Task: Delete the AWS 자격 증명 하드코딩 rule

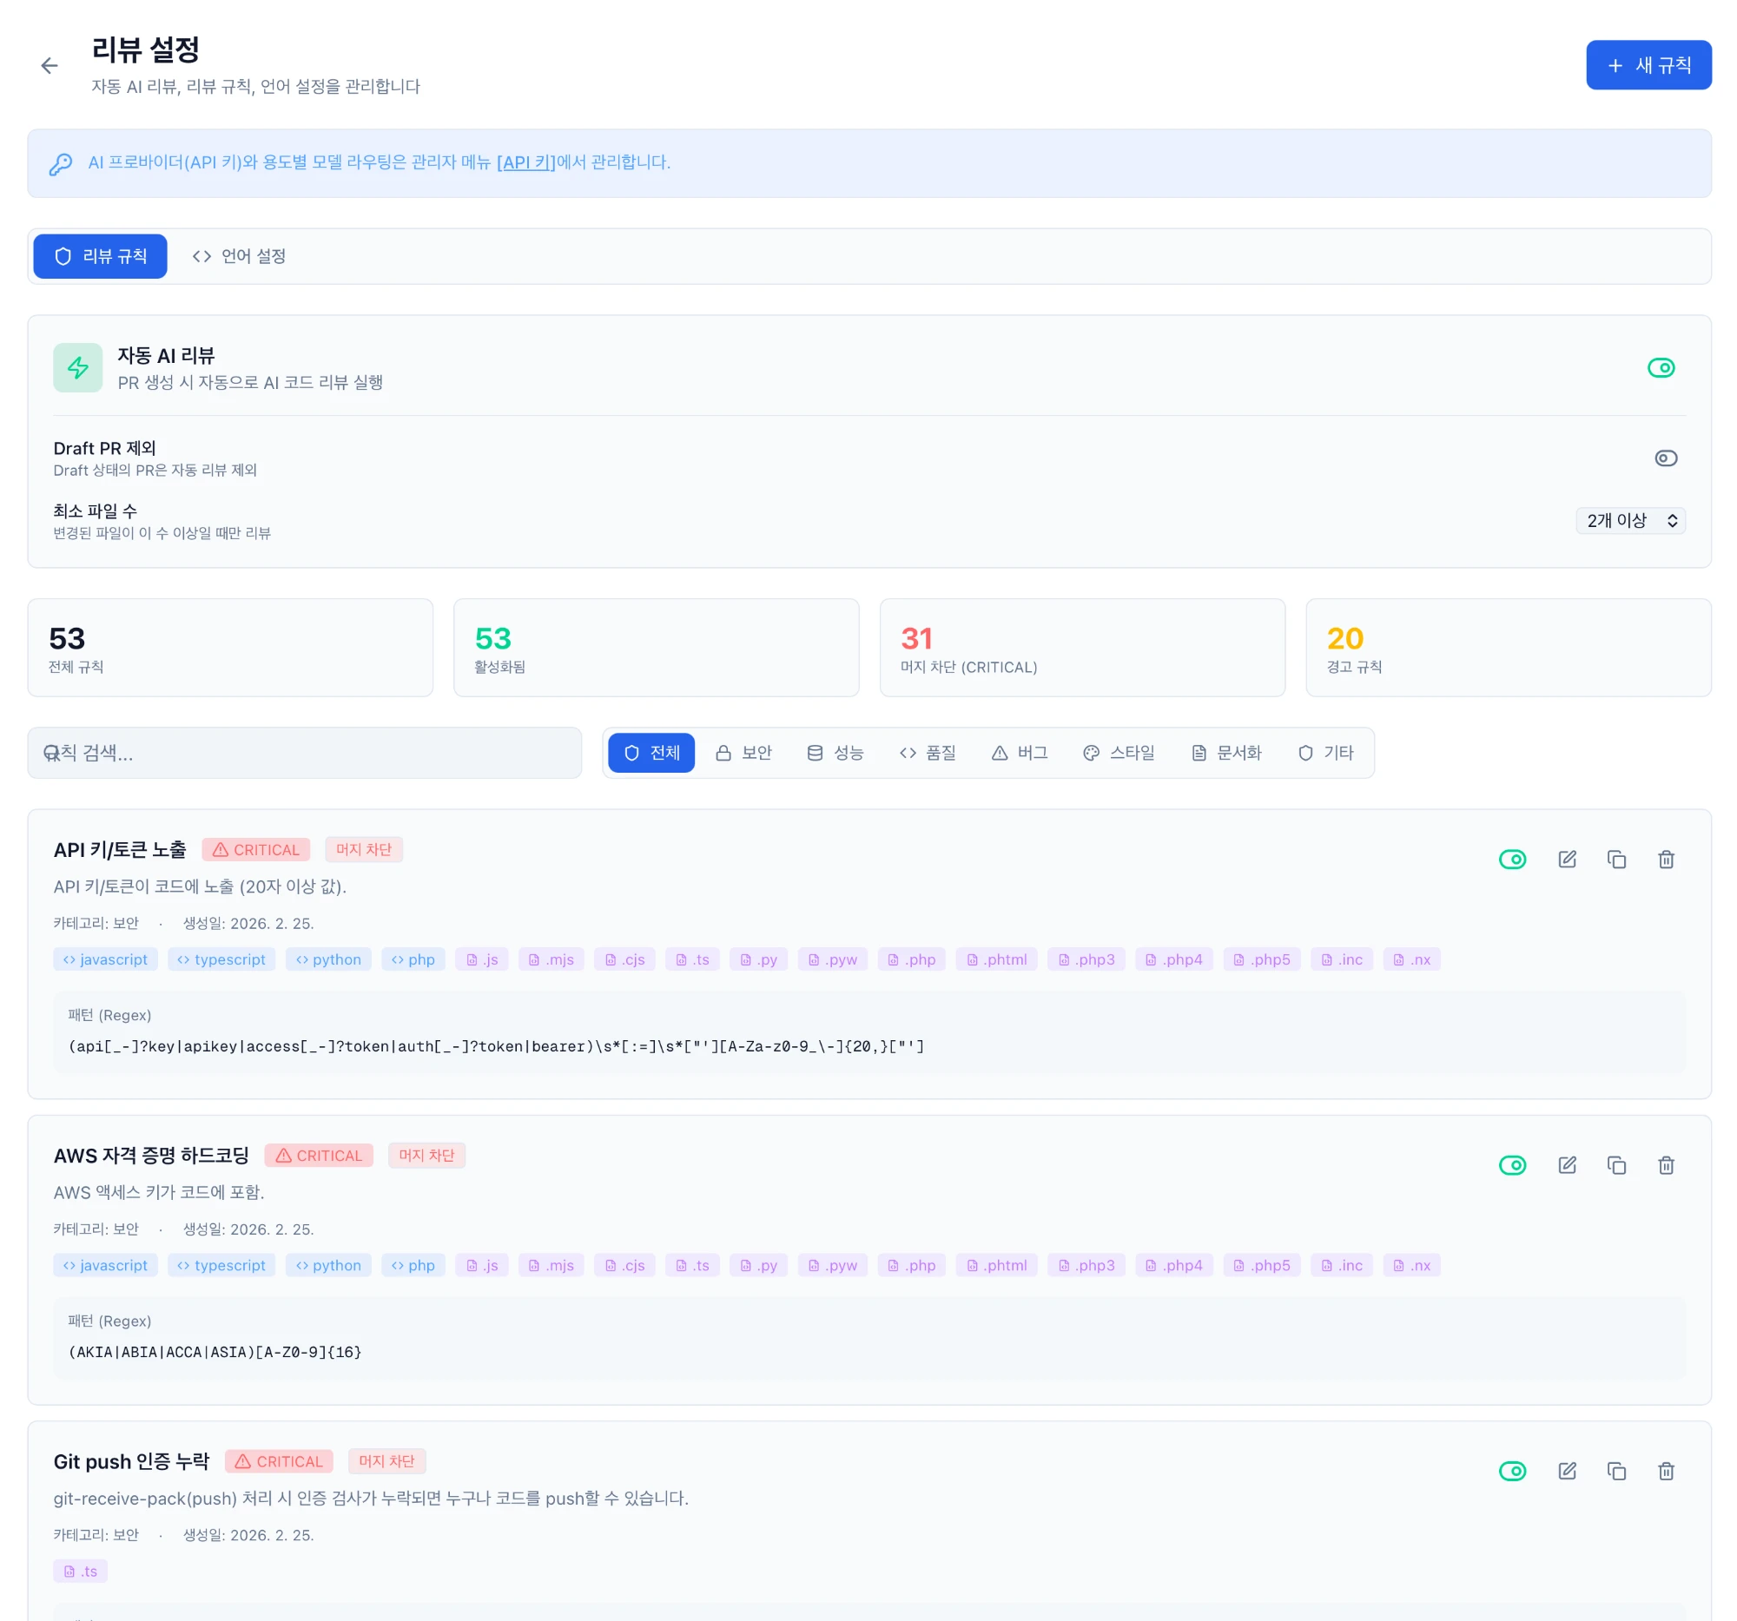Action: [x=1666, y=1165]
